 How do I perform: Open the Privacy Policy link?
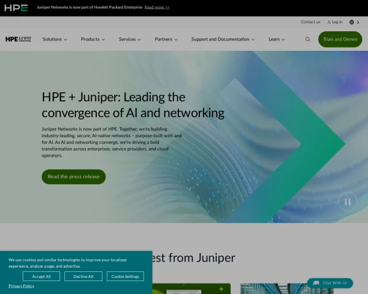[x=21, y=286]
